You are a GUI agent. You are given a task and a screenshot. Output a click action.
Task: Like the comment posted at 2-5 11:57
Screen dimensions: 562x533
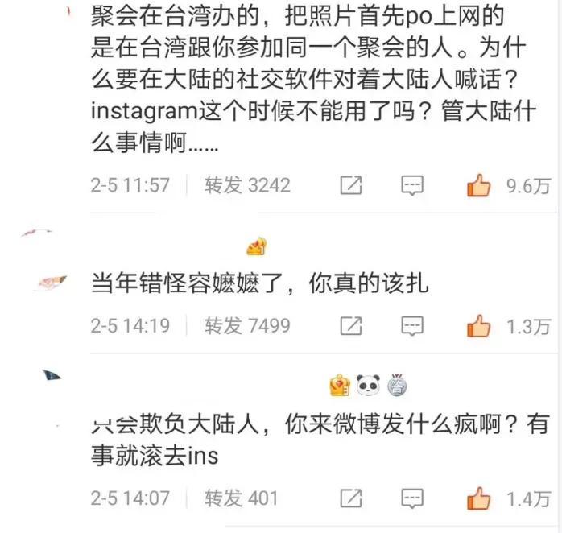478,185
